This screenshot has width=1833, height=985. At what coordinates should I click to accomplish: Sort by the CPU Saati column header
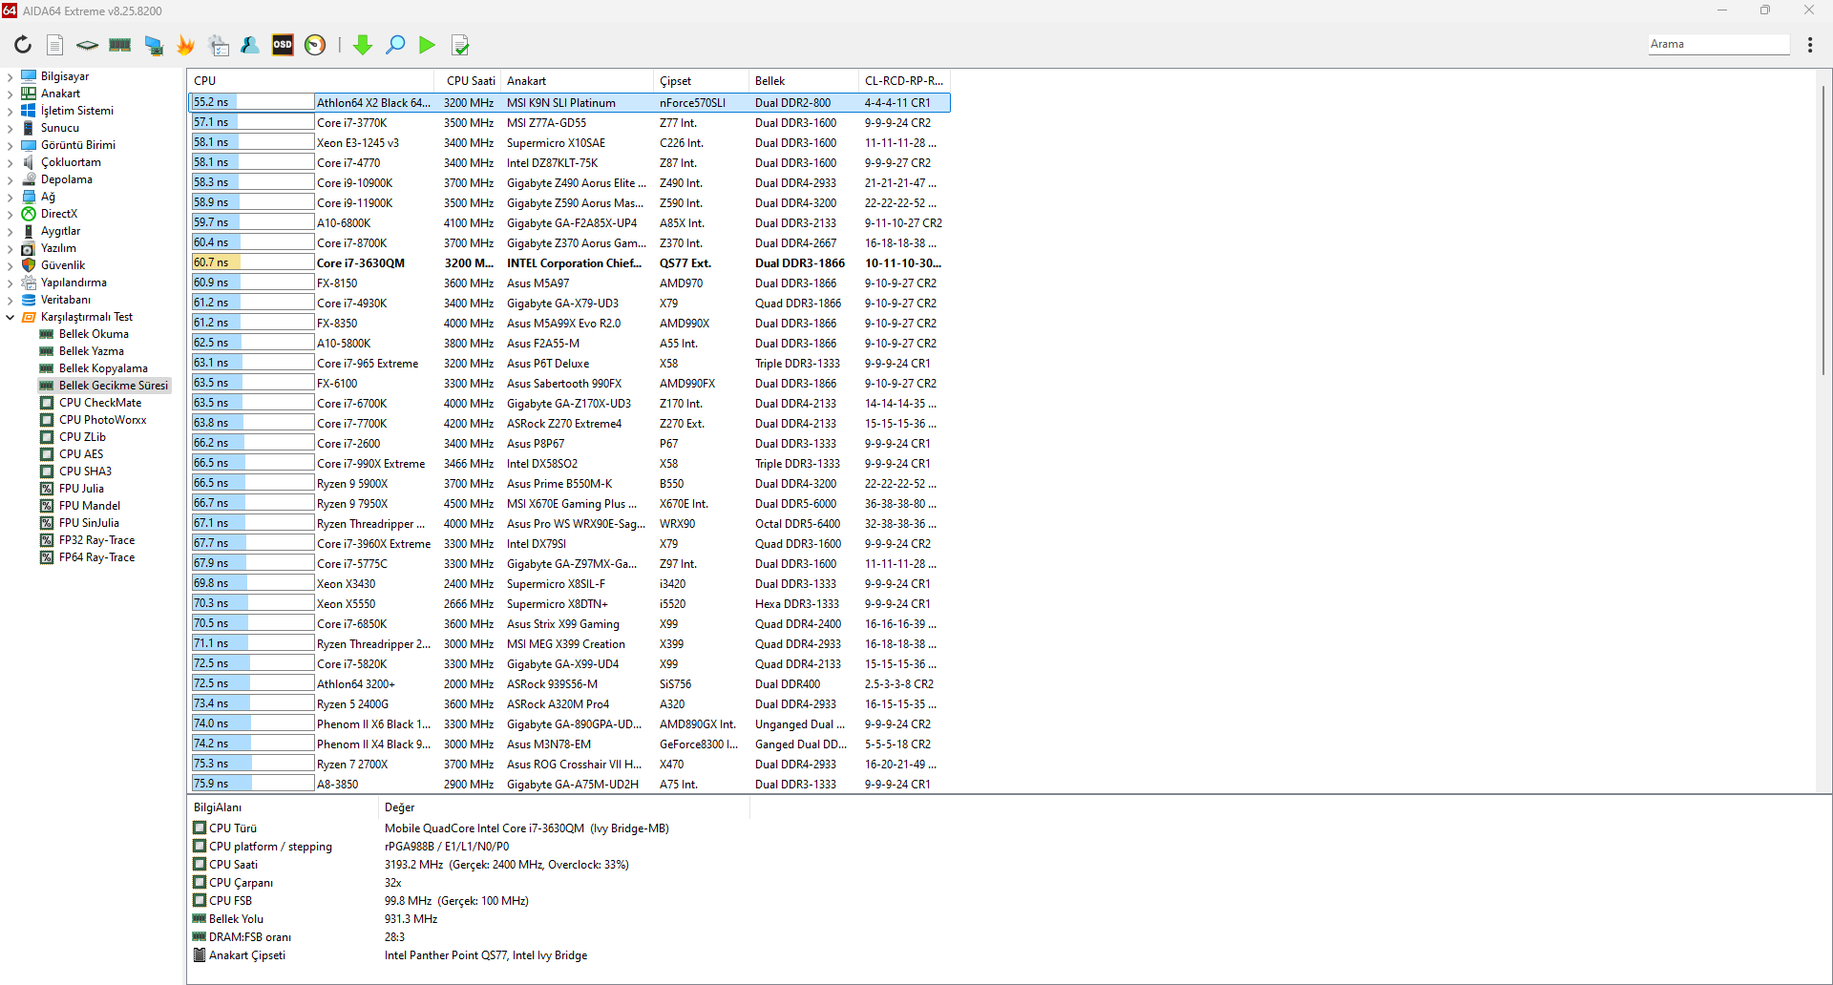pyautogui.click(x=469, y=81)
